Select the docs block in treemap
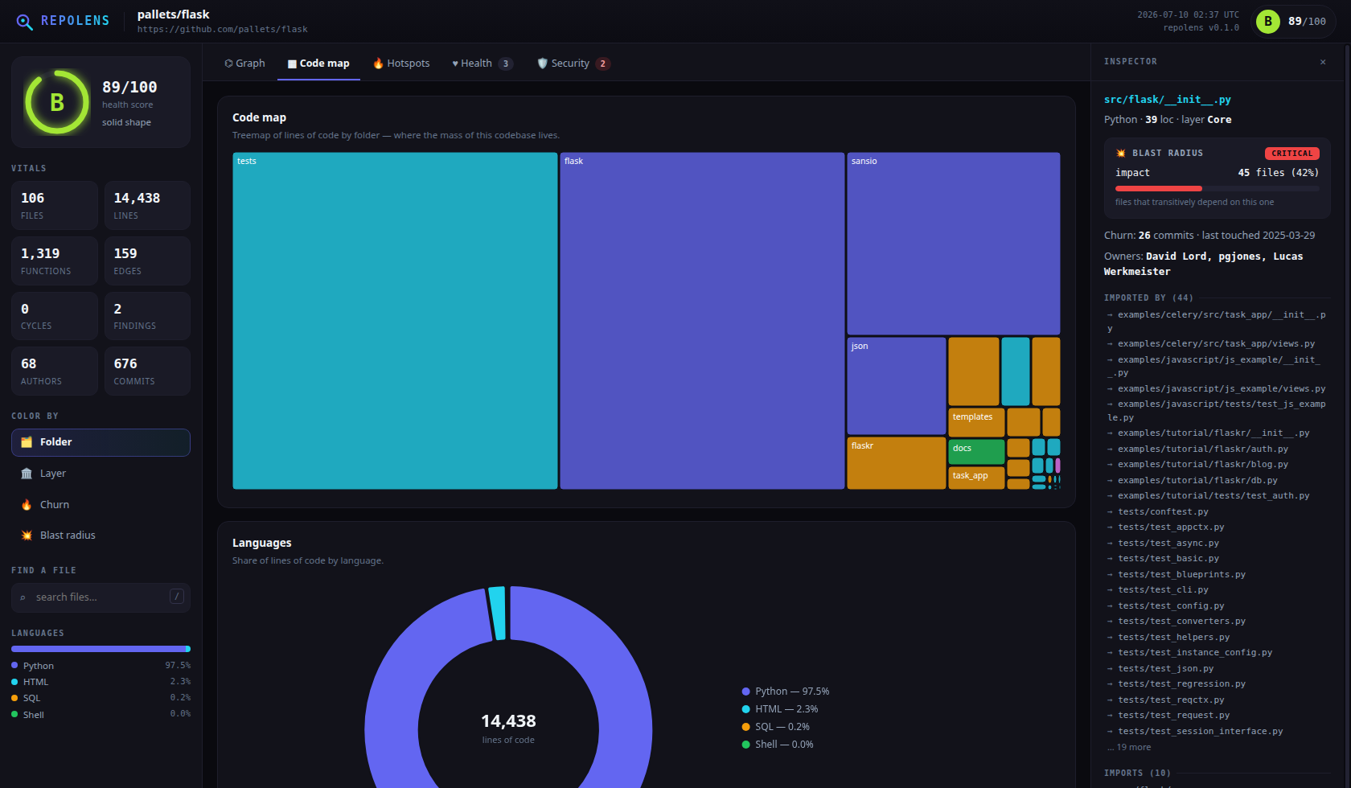Viewport: 1351px width, 788px height. click(x=976, y=452)
